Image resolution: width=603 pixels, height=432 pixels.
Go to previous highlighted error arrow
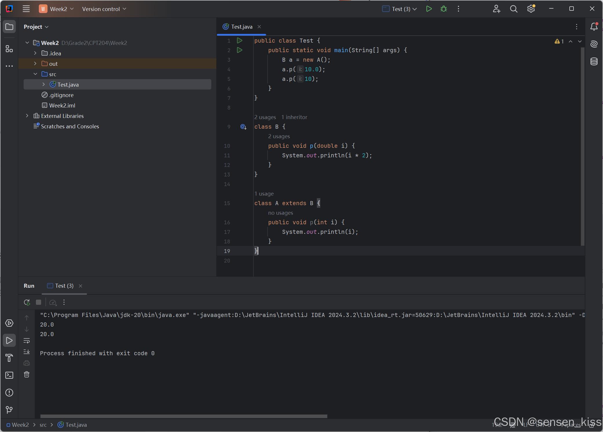pos(571,41)
